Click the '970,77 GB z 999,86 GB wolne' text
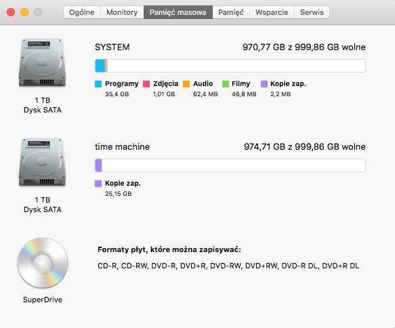 pos(304,47)
